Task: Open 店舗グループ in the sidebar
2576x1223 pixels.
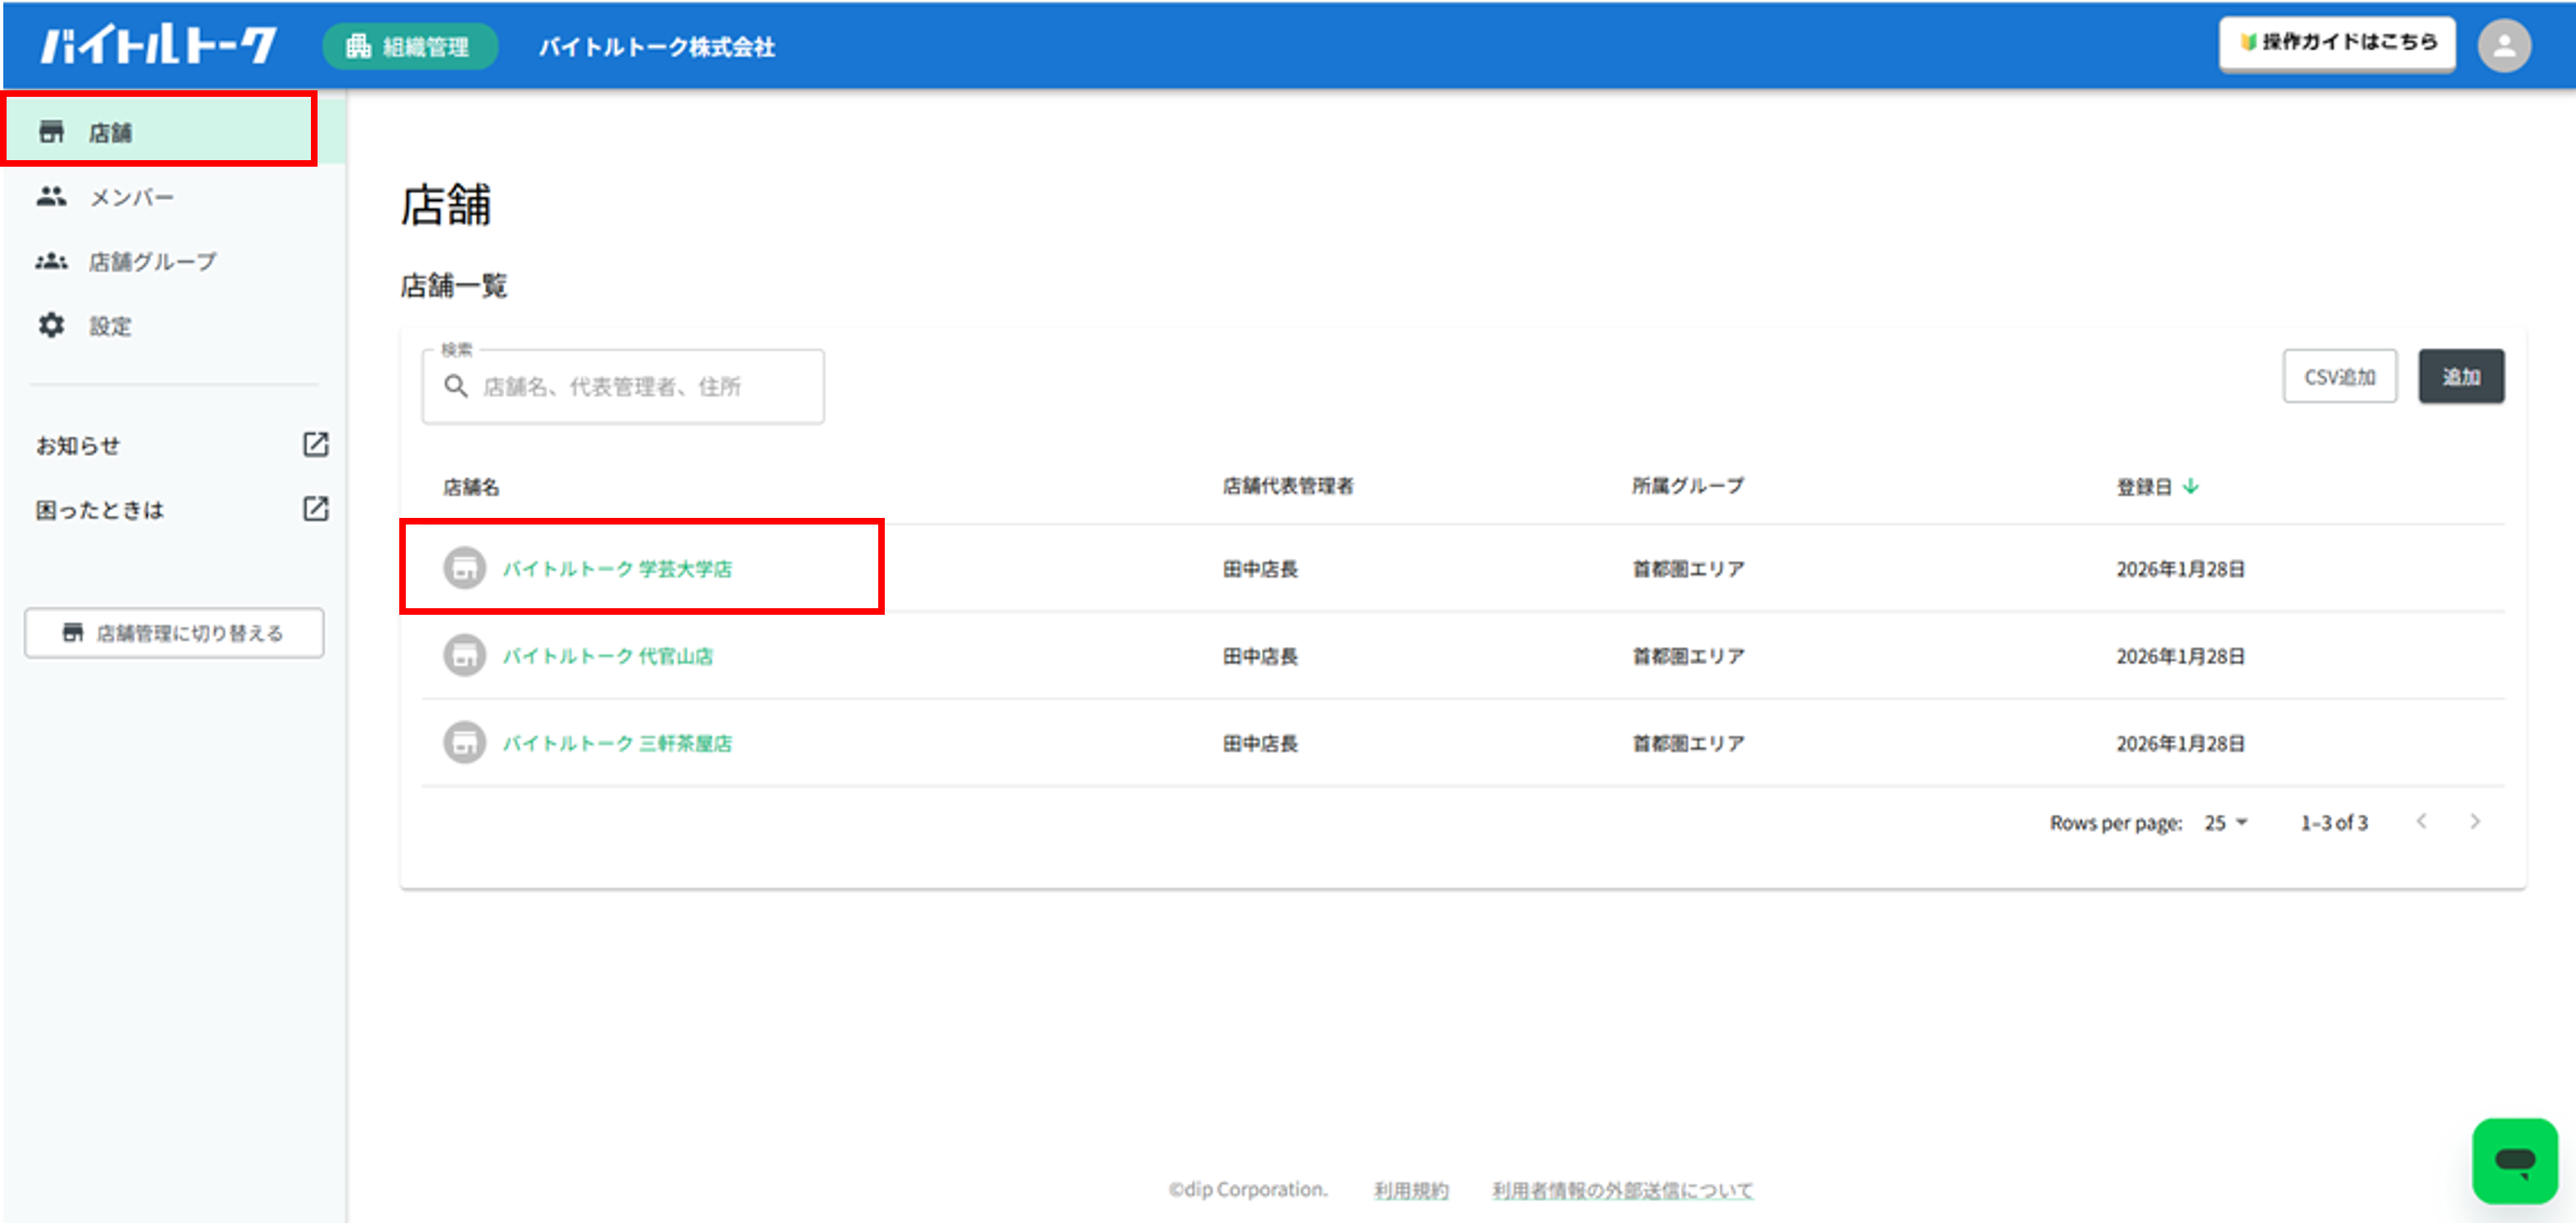Action: click(173, 261)
